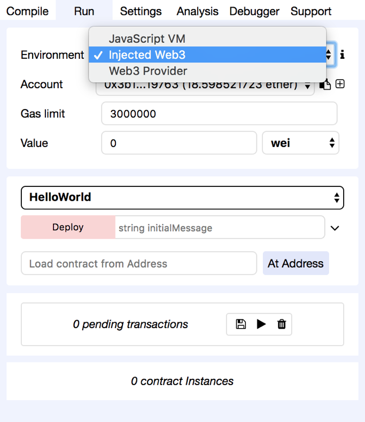Focus the Gas limit input field
This screenshot has width=365, height=422.
tap(219, 114)
